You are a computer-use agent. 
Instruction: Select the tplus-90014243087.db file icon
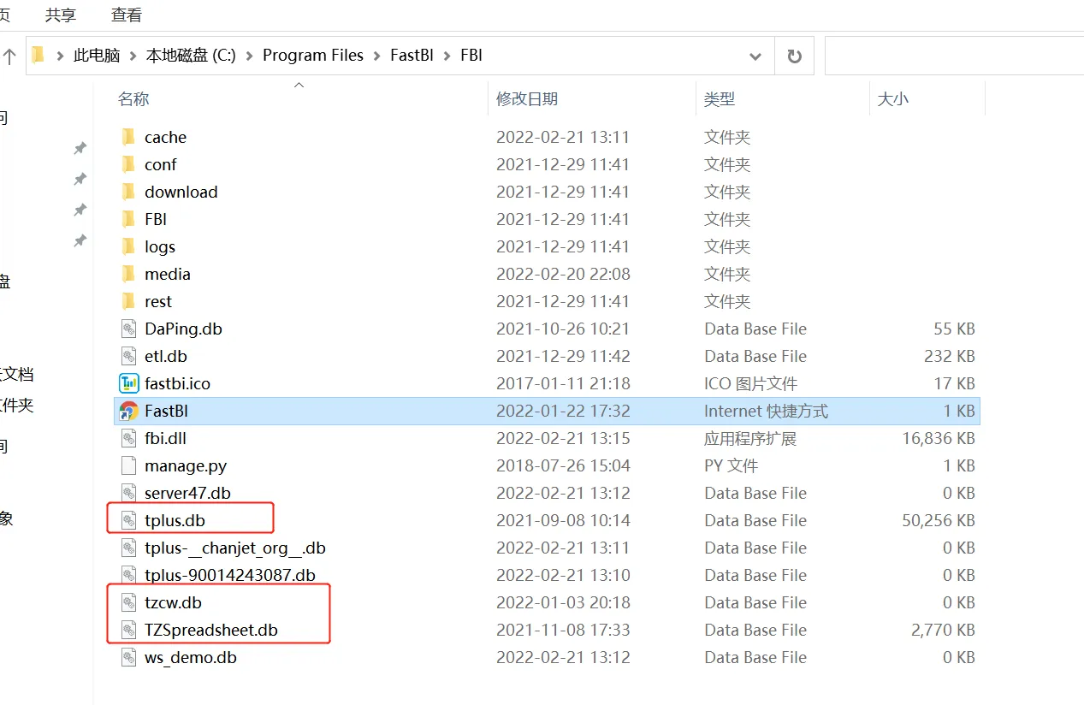click(x=128, y=575)
